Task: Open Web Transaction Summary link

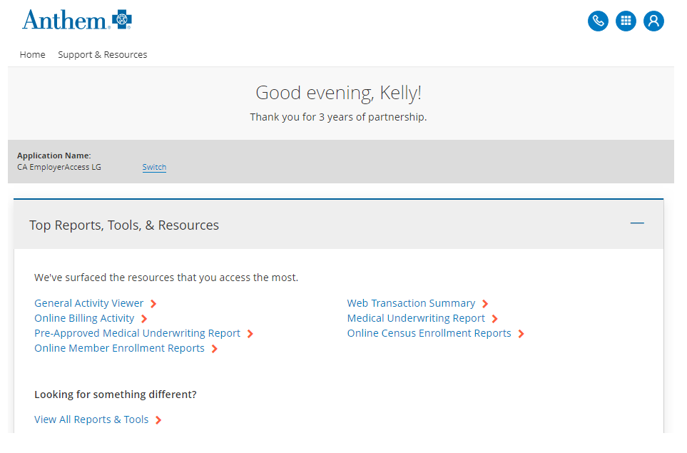Action: pyautogui.click(x=411, y=303)
